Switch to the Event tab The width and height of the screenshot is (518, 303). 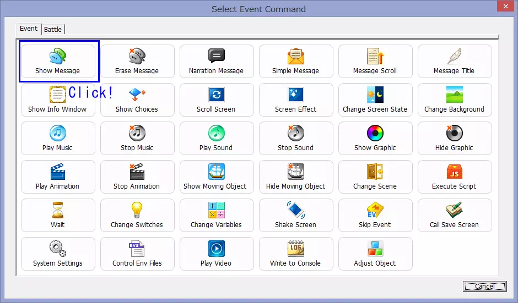29,29
